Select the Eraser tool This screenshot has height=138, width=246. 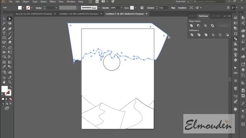point(10,42)
